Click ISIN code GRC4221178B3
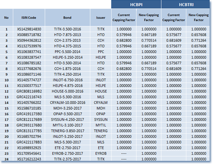This screenshot has width=214, height=166. click(x=29, y=142)
